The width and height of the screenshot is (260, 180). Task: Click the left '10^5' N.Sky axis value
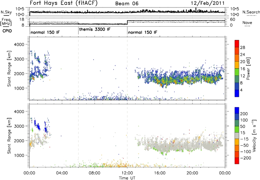click(20, 9)
